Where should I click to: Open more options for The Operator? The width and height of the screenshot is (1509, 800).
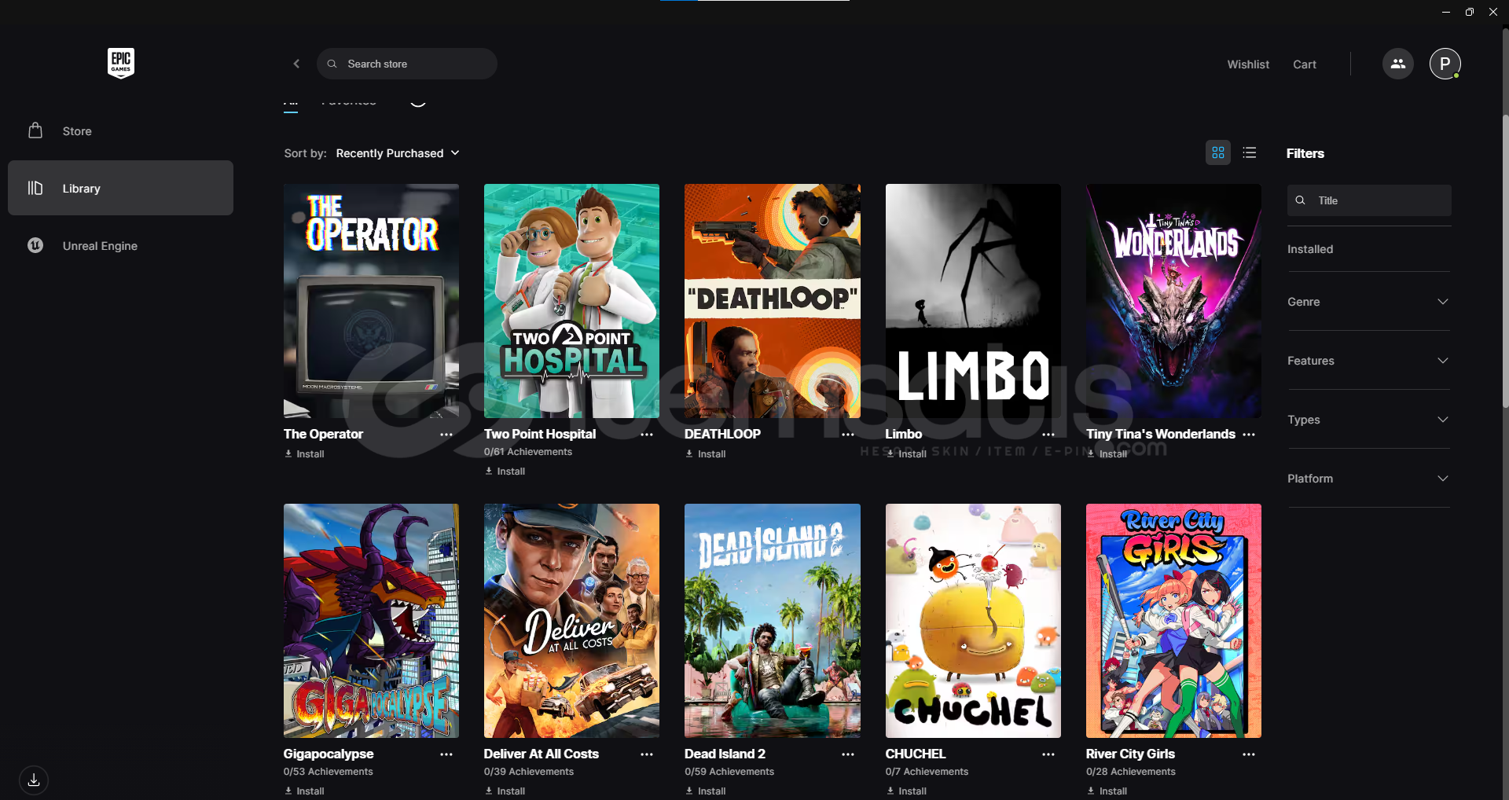click(446, 435)
